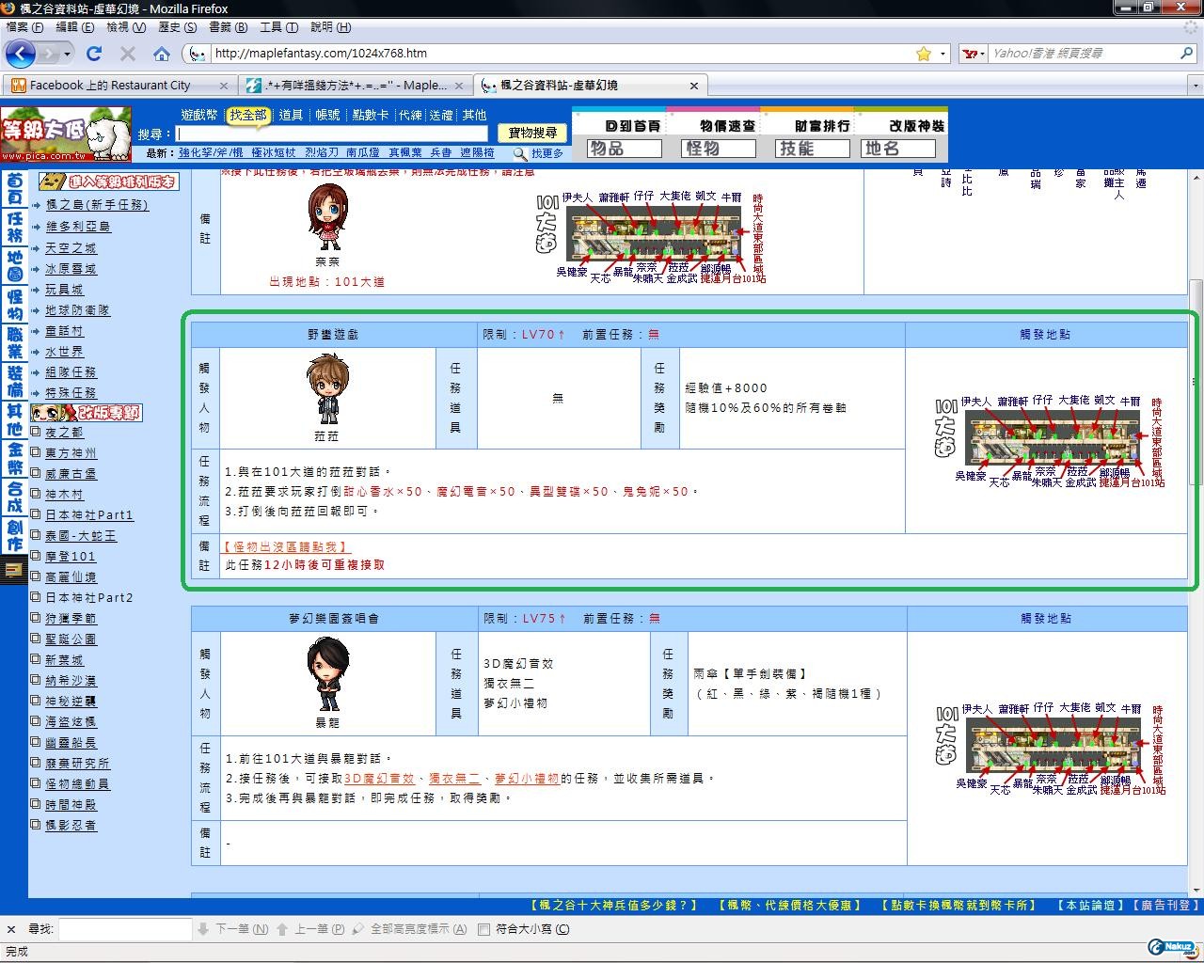Open the 書籤 (B) bookmarks menu
This screenshot has width=1204, height=963.
228,27
